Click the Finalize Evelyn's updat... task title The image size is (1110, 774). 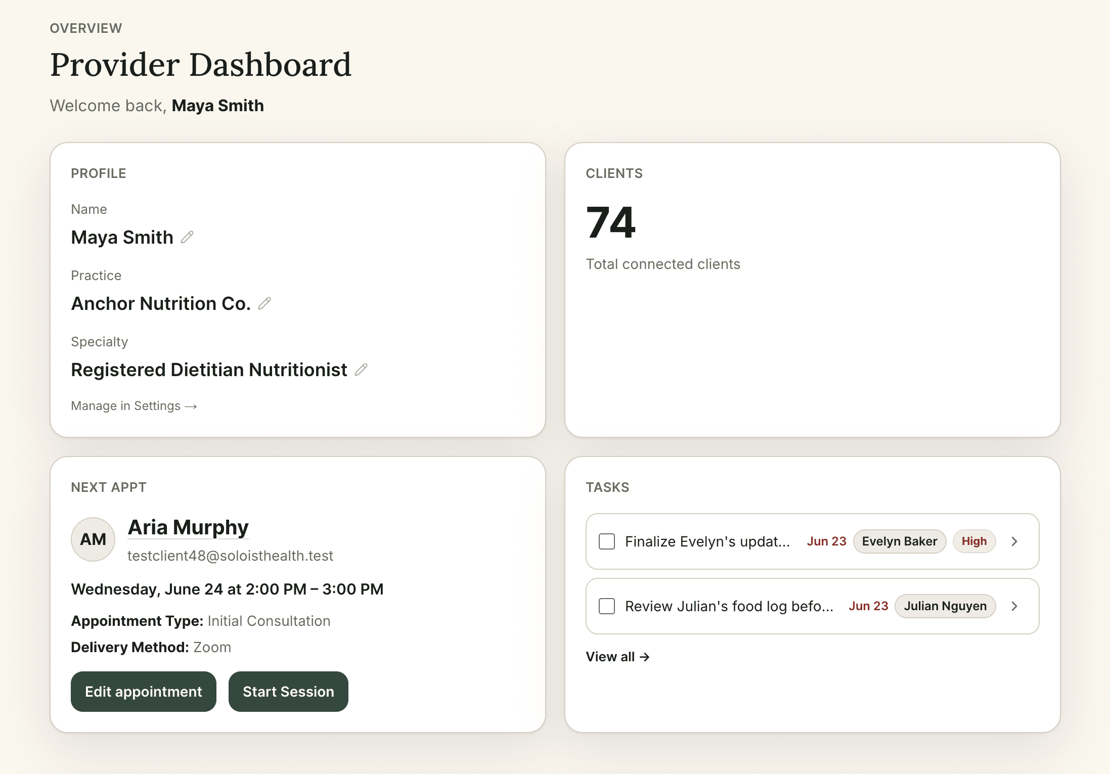pos(707,541)
